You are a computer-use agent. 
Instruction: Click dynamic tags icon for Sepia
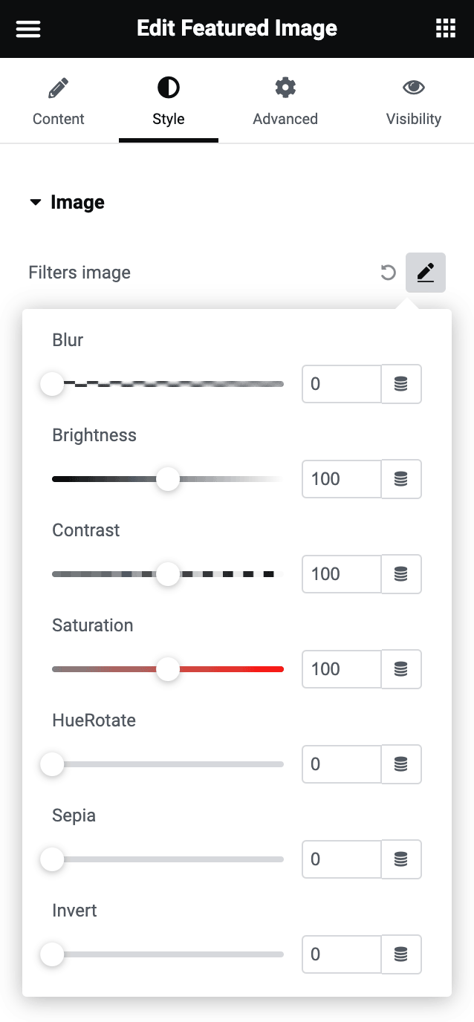[401, 859]
